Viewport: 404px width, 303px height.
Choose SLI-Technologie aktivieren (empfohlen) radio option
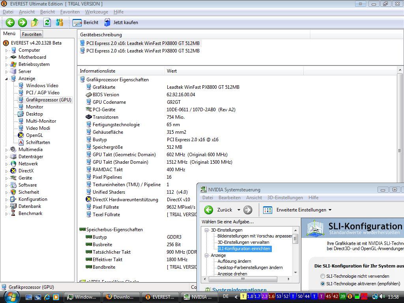pyautogui.click(x=323, y=284)
